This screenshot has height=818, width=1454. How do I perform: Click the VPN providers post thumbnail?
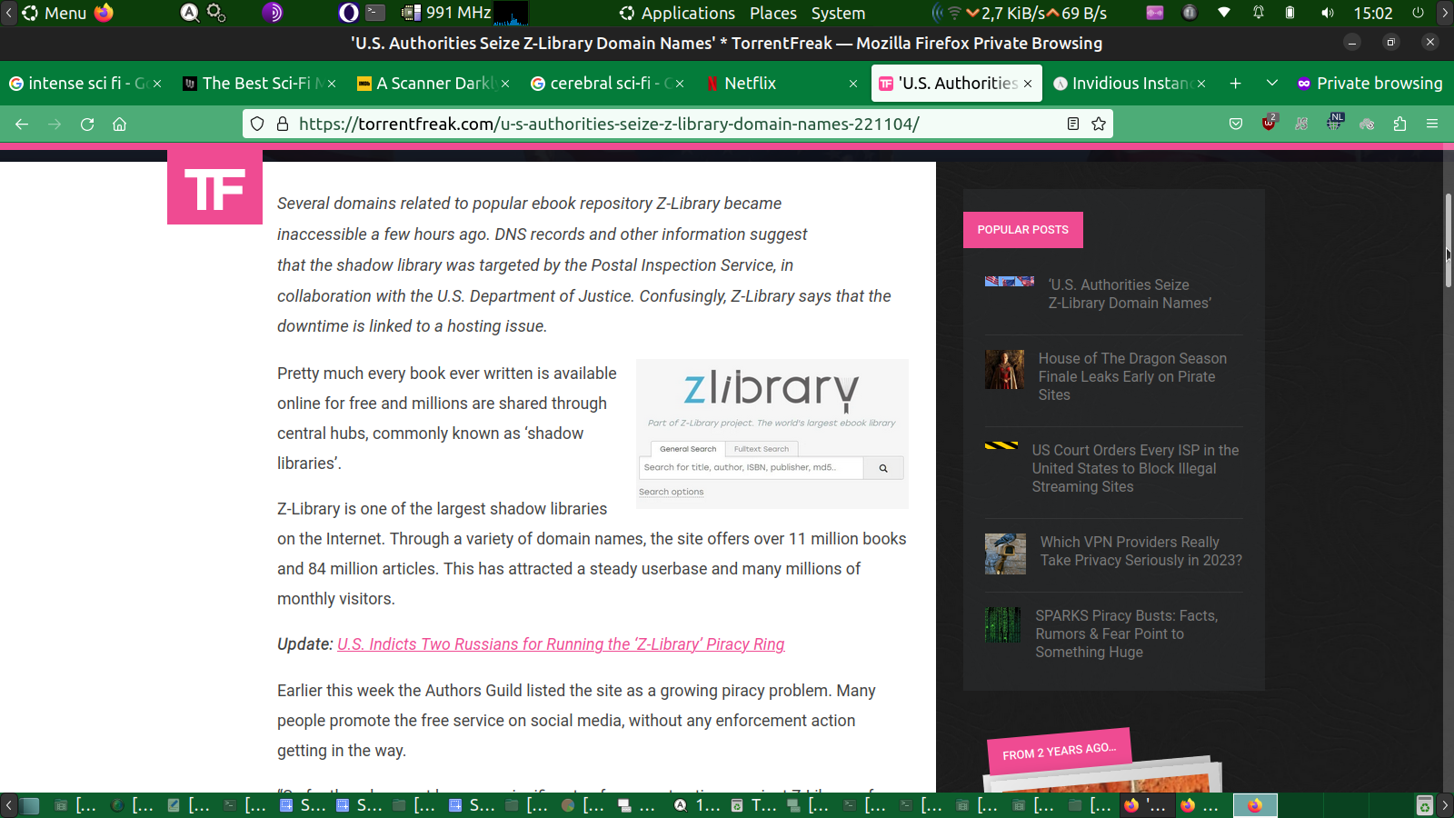click(1005, 554)
